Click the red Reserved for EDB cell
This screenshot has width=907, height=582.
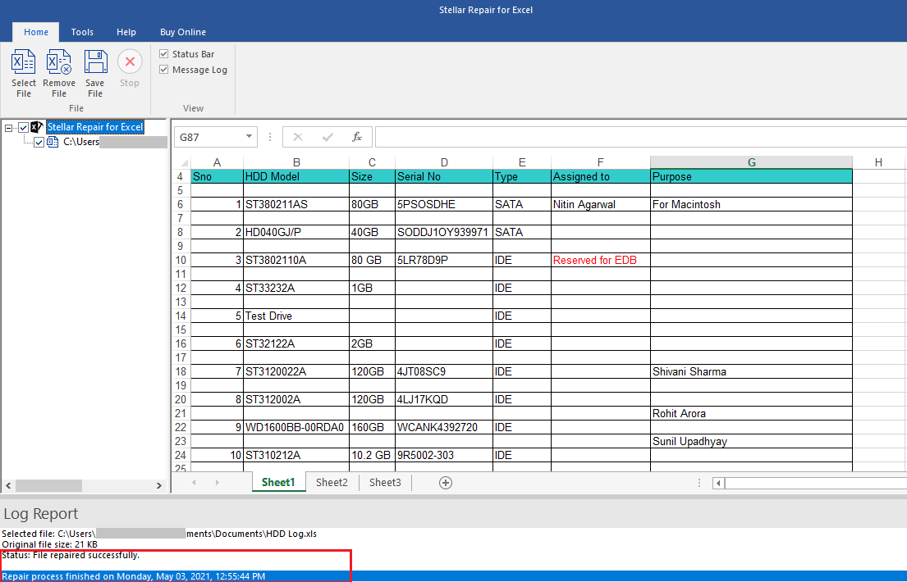tap(600, 260)
